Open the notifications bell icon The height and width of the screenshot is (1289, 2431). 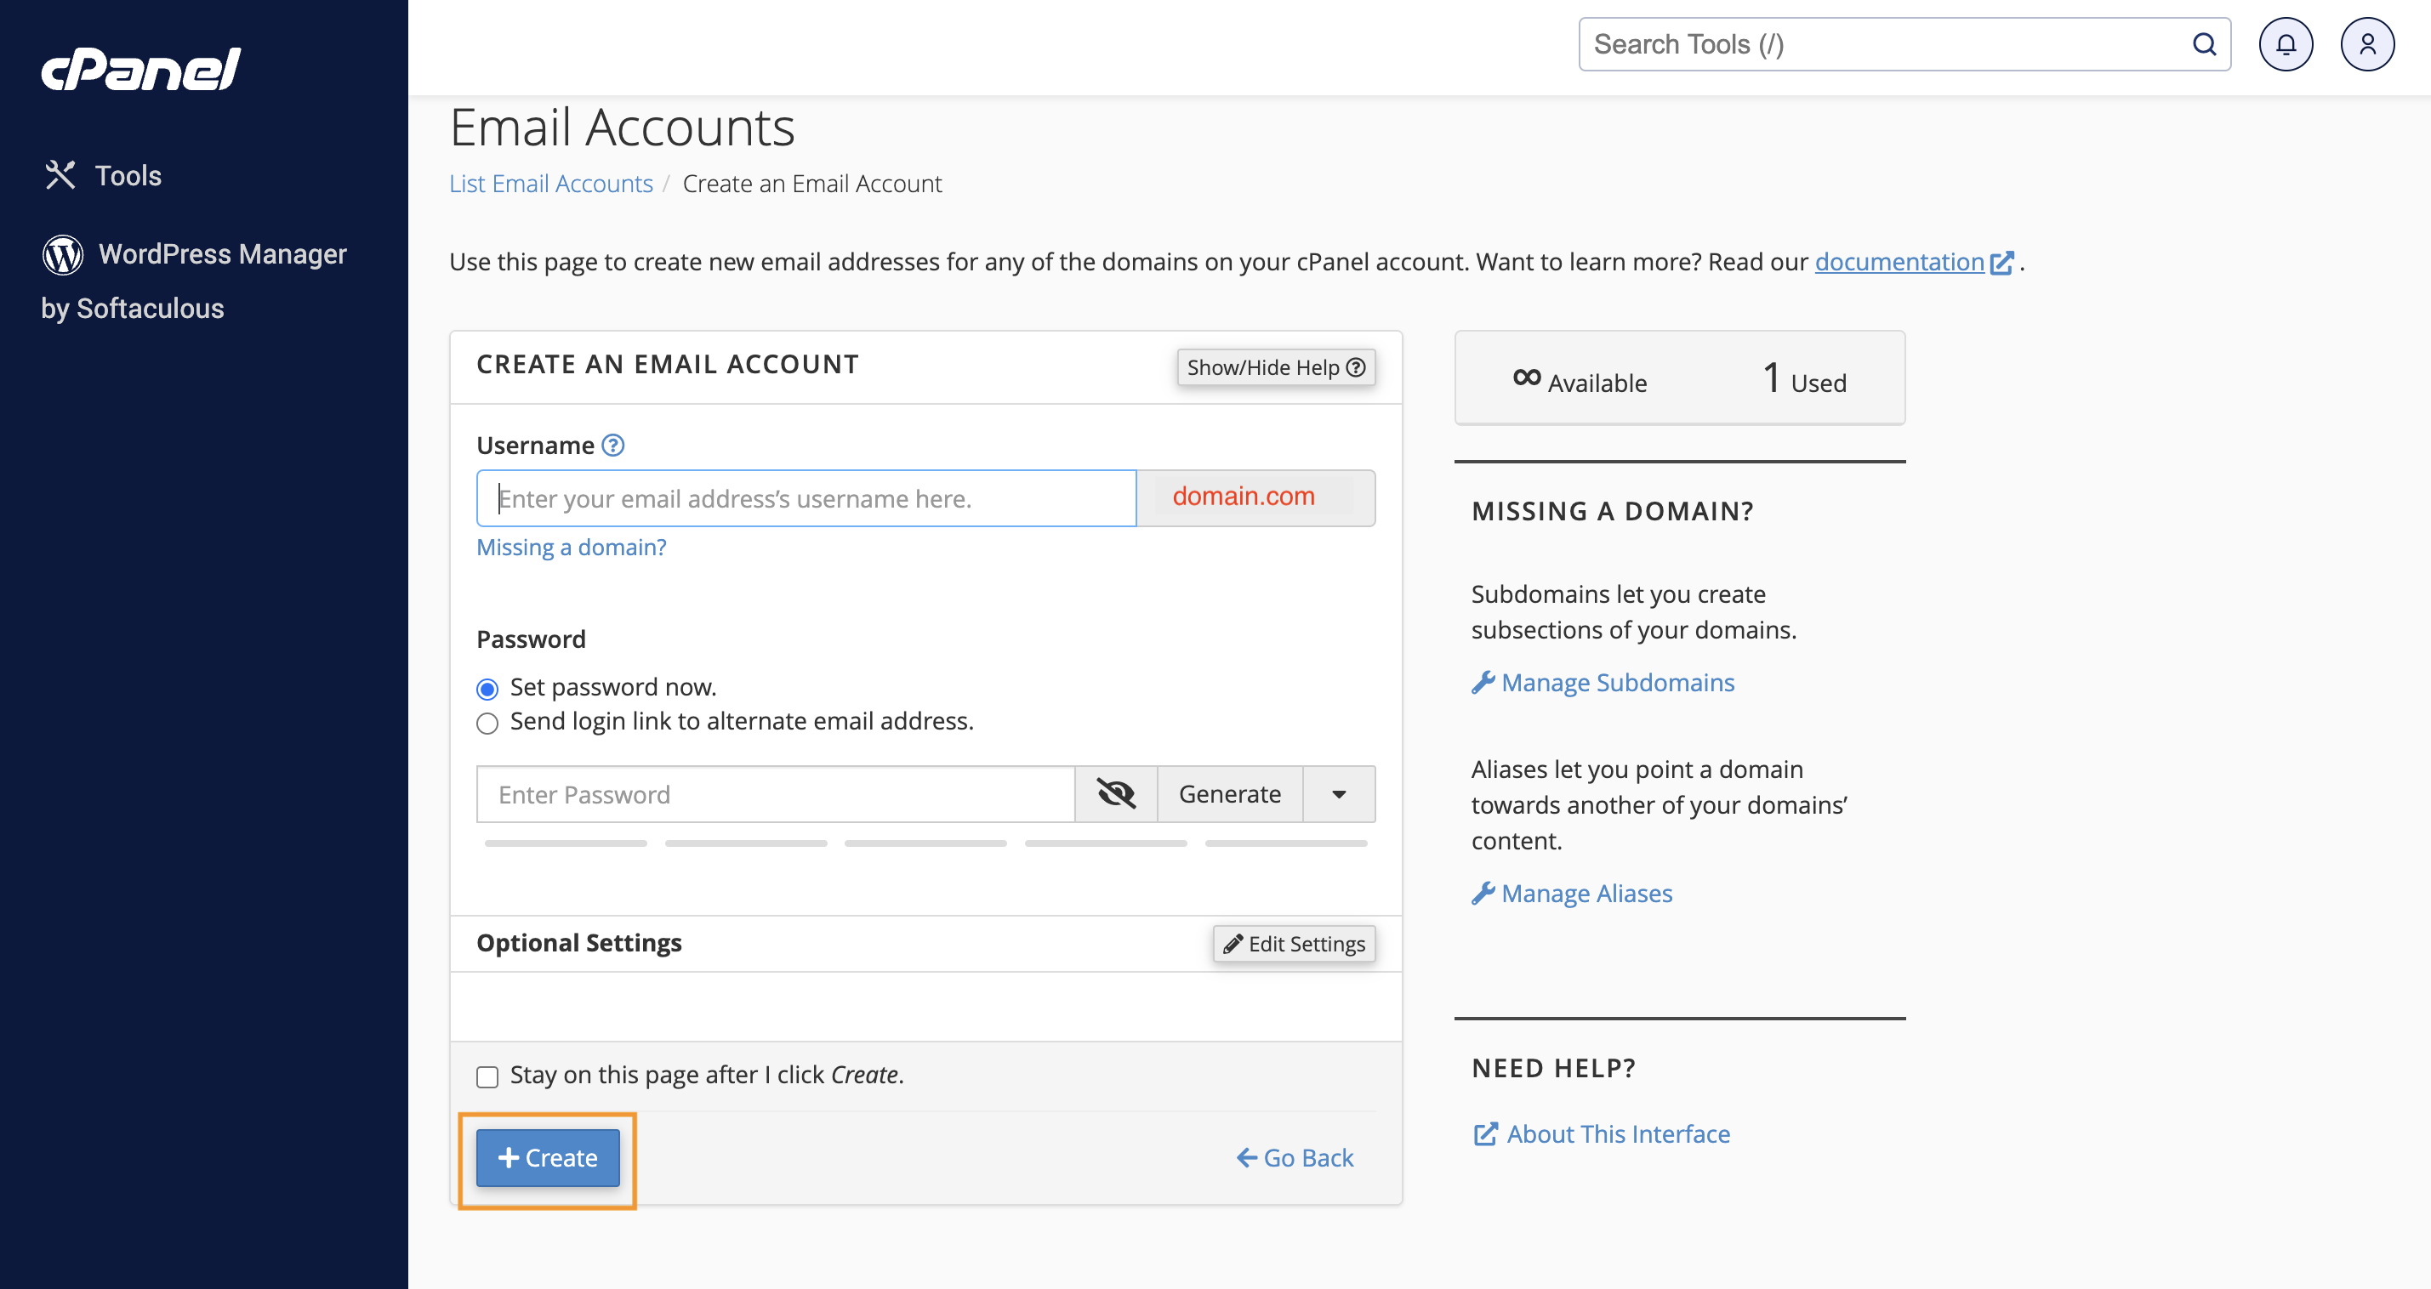(2285, 44)
